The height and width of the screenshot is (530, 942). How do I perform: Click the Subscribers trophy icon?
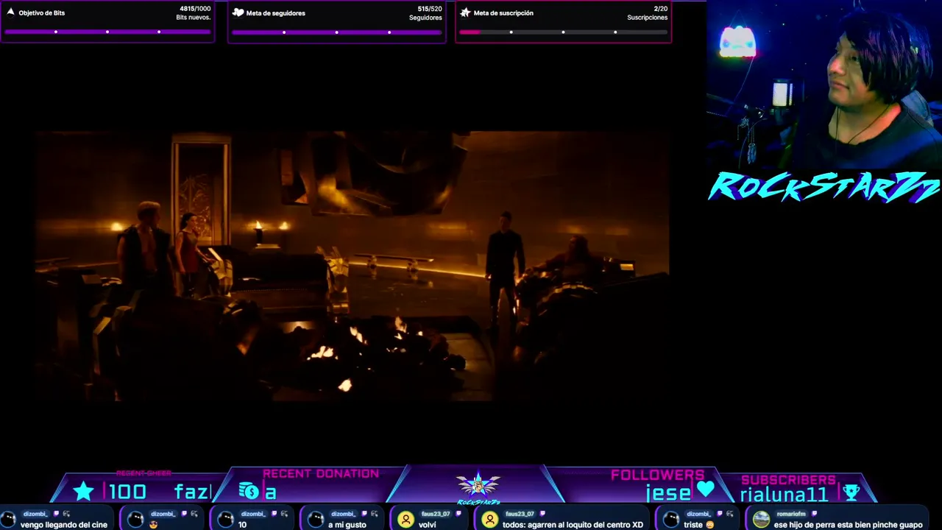[851, 492]
